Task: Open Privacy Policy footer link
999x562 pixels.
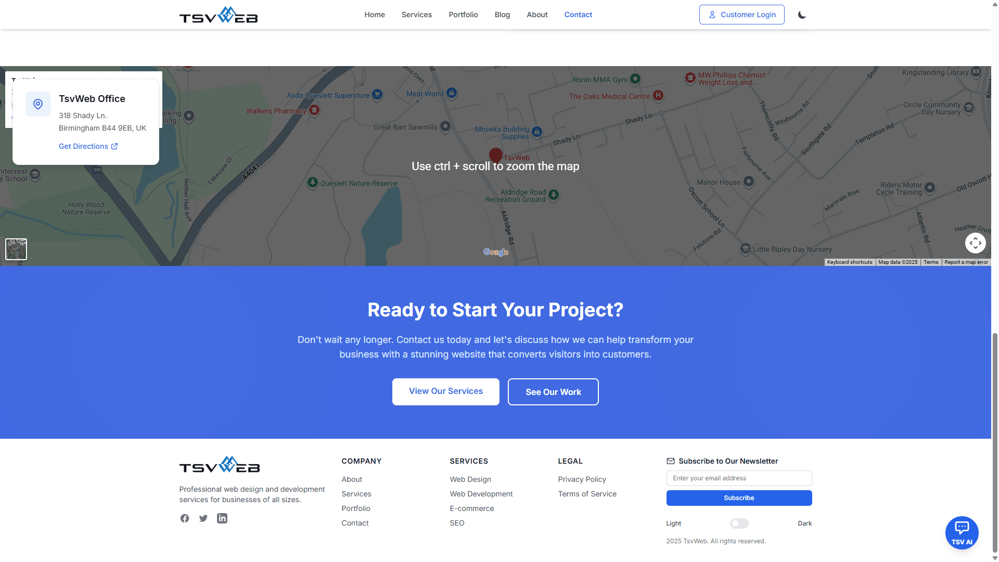Action: coord(582,479)
